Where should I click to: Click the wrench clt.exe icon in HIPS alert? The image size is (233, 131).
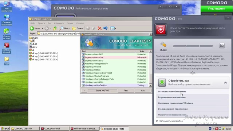(163, 44)
